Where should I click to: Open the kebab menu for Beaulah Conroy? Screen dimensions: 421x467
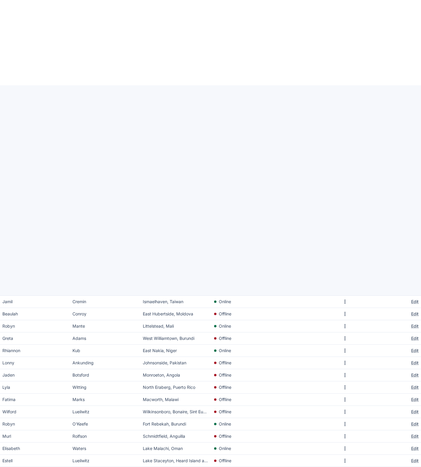tap(345, 314)
